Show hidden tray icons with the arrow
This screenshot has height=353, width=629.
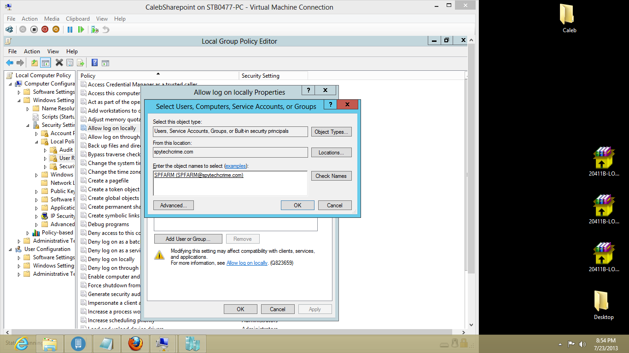pyautogui.click(x=560, y=344)
